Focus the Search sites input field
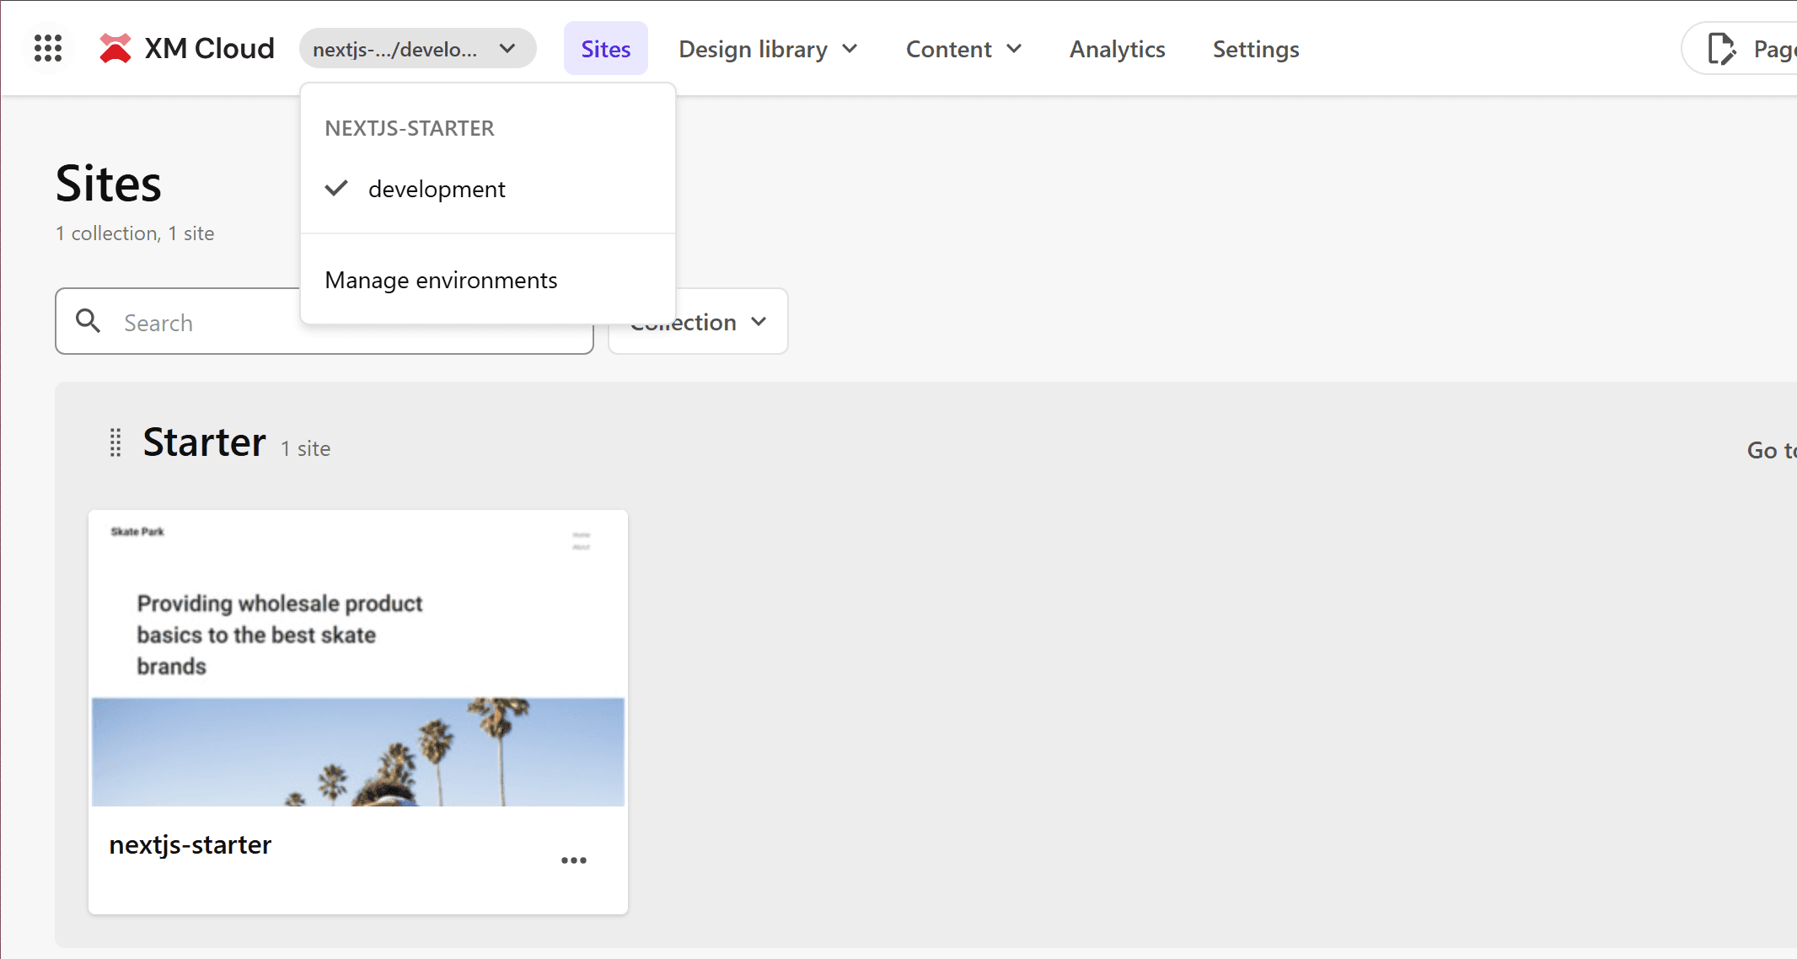The width and height of the screenshot is (1797, 959). pyautogui.click(x=211, y=322)
